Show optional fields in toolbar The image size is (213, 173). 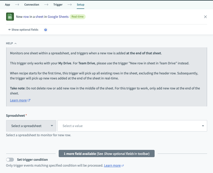tap(25, 30)
